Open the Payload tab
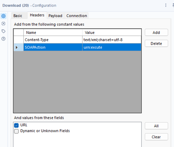 click(55, 16)
